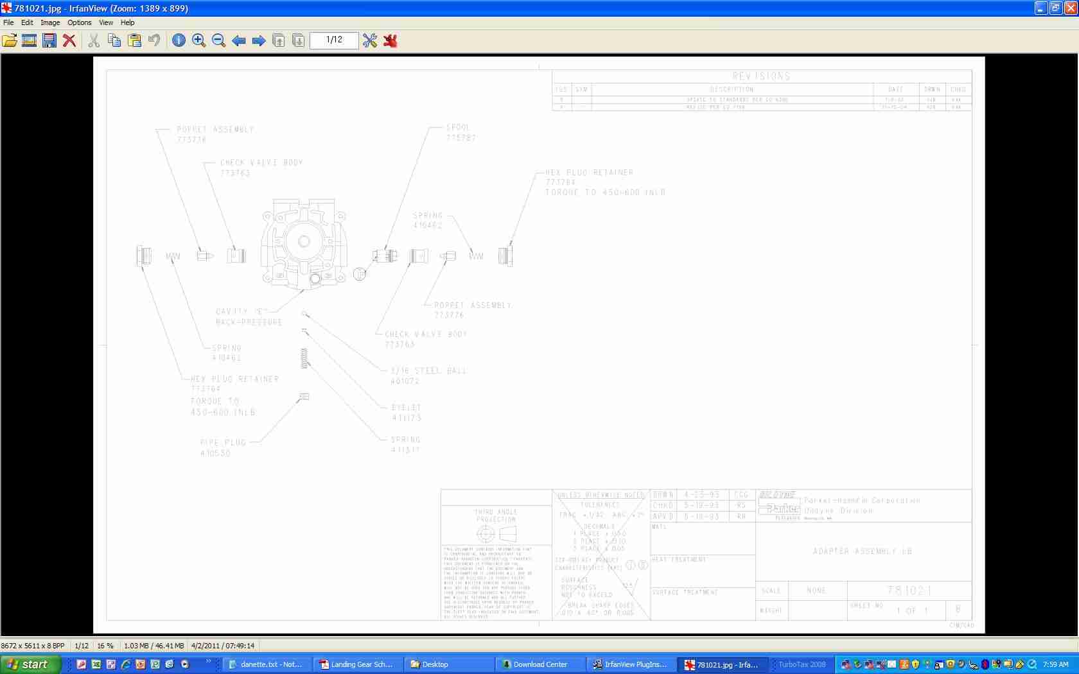Click the Copy icon in toolbar

(x=114, y=40)
